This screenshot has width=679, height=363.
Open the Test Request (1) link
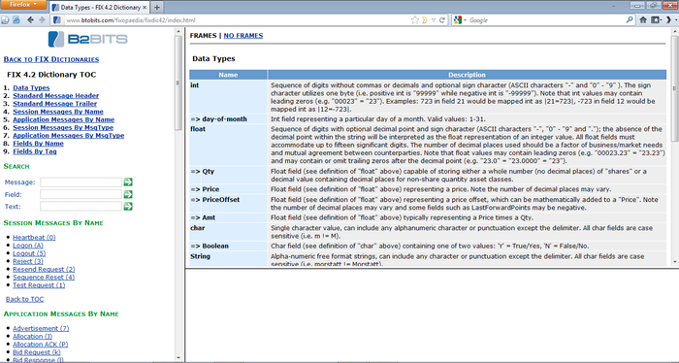pyautogui.click(x=39, y=285)
